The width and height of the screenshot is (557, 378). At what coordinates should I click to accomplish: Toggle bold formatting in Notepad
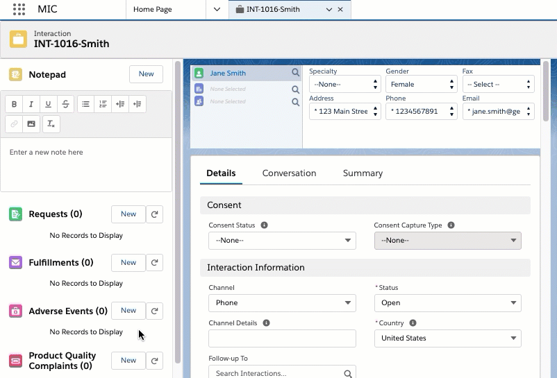14,104
